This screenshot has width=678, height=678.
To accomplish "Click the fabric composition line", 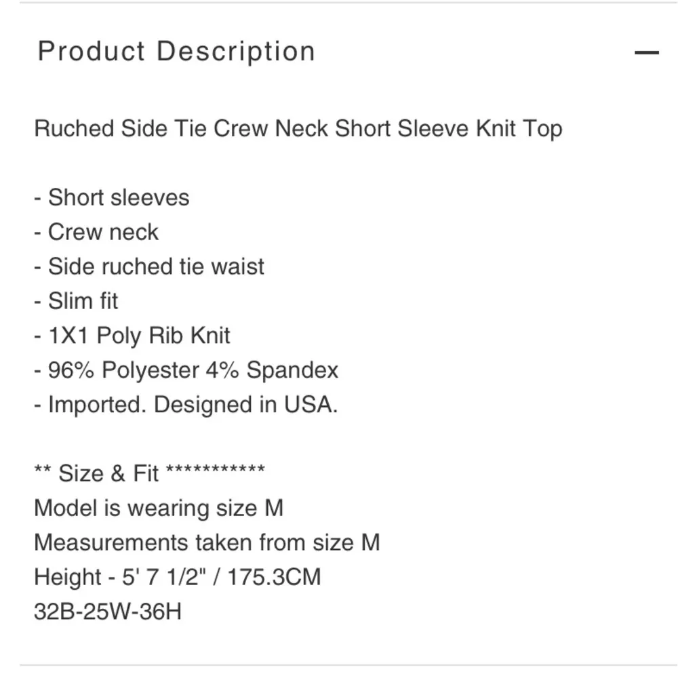I will [x=186, y=370].
